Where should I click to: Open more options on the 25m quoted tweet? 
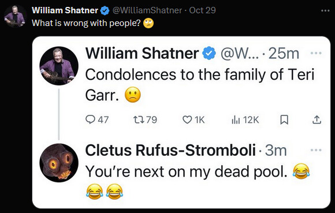[x=316, y=53]
